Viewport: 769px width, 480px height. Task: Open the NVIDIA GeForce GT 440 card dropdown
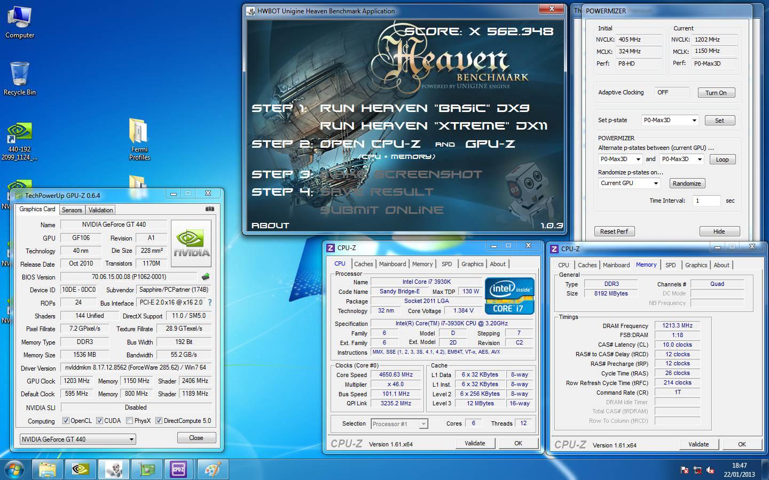pyautogui.click(x=78, y=439)
